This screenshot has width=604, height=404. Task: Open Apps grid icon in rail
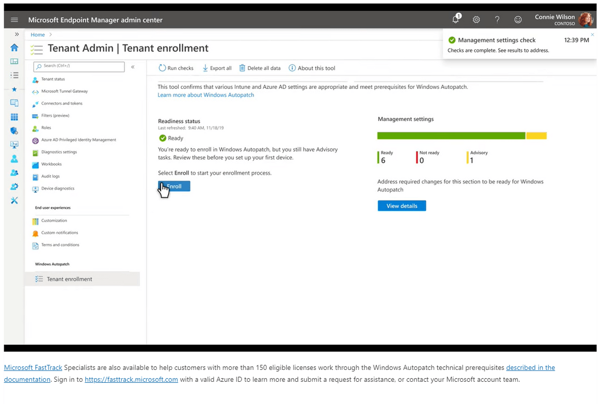click(14, 117)
